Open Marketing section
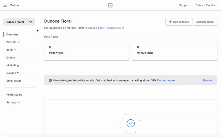This screenshot has height=137, width=221. point(12,65)
